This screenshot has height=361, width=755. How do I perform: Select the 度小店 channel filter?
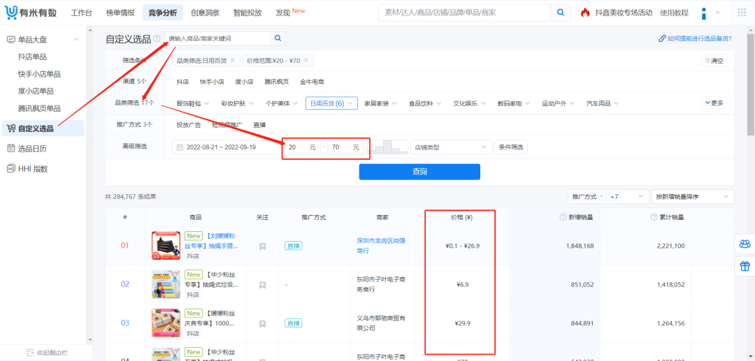click(244, 82)
